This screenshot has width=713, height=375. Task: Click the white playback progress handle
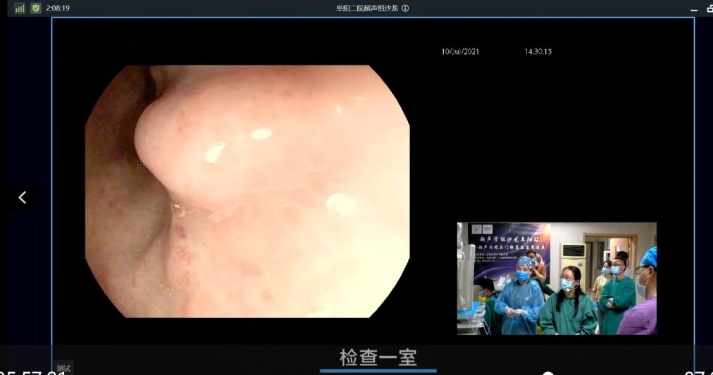coord(548,373)
